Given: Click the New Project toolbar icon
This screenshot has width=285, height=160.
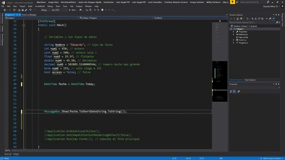Looking at the screenshot, I should tap(14, 10).
